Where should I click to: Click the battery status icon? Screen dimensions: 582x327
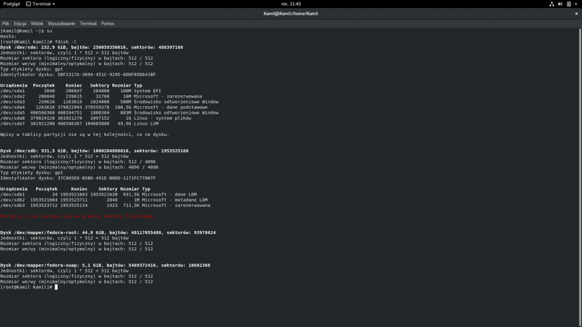coord(569,4)
